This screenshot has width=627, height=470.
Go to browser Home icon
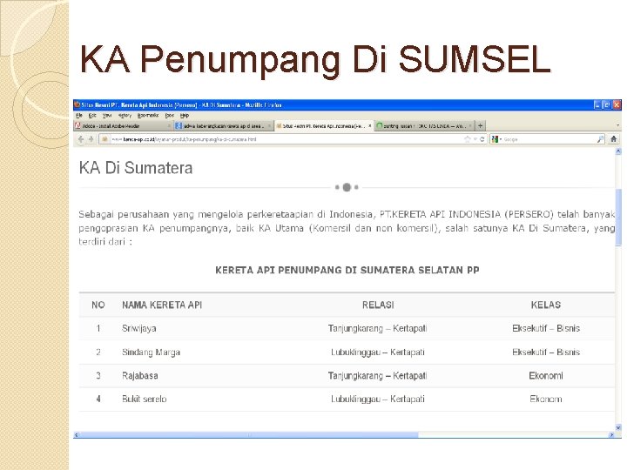pos(613,139)
